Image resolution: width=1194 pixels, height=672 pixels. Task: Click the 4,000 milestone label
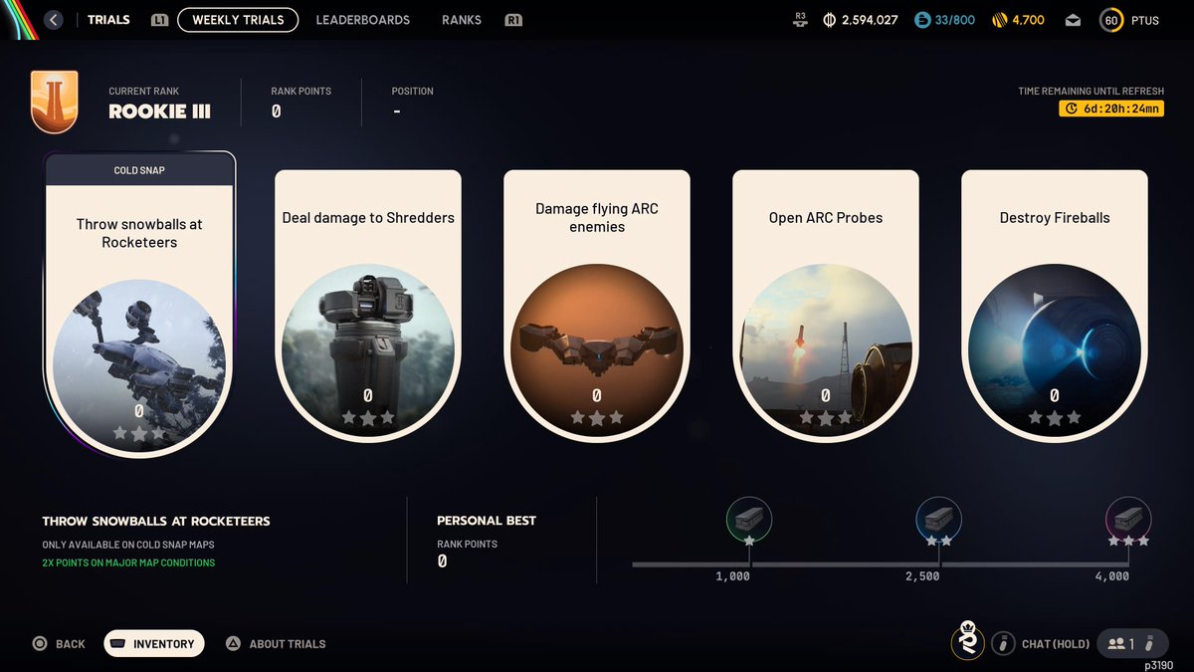pos(1112,576)
